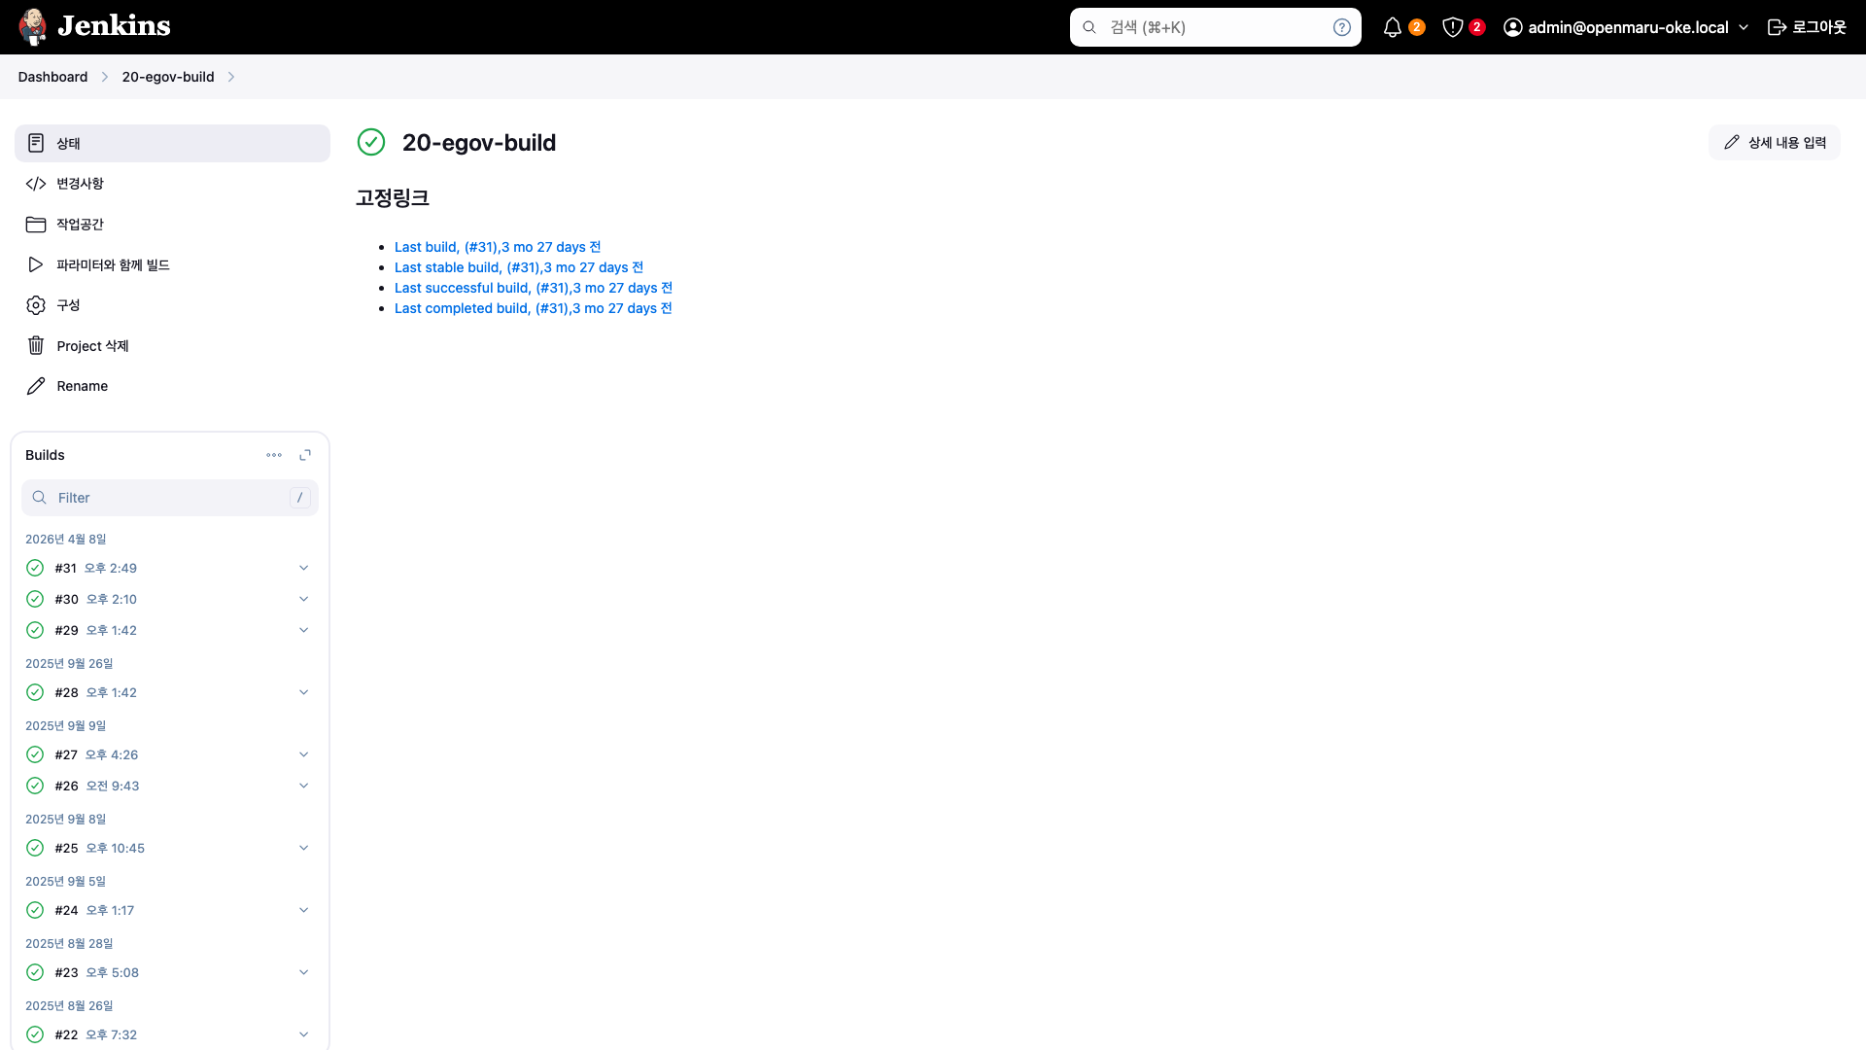Click success status icon of build #31
The image size is (1866, 1050).
[35, 568]
